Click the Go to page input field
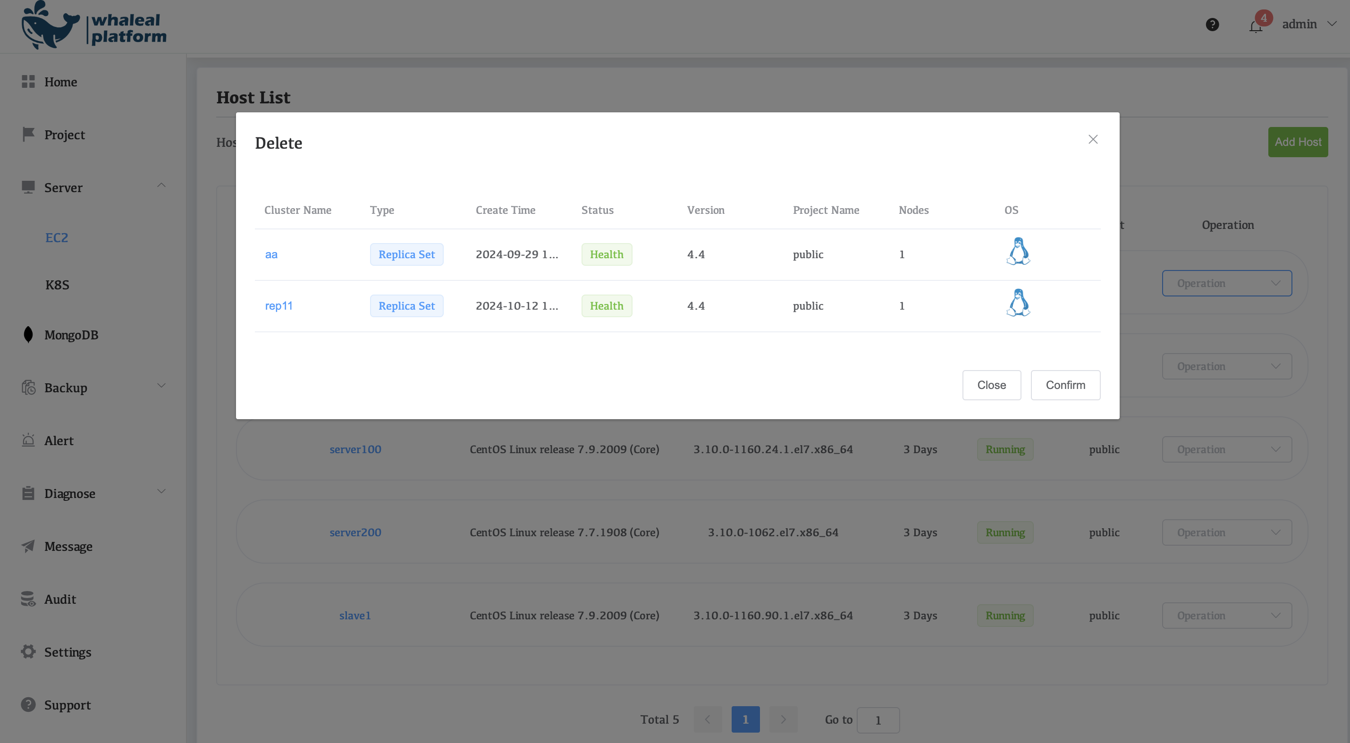The image size is (1350, 743). 878,720
